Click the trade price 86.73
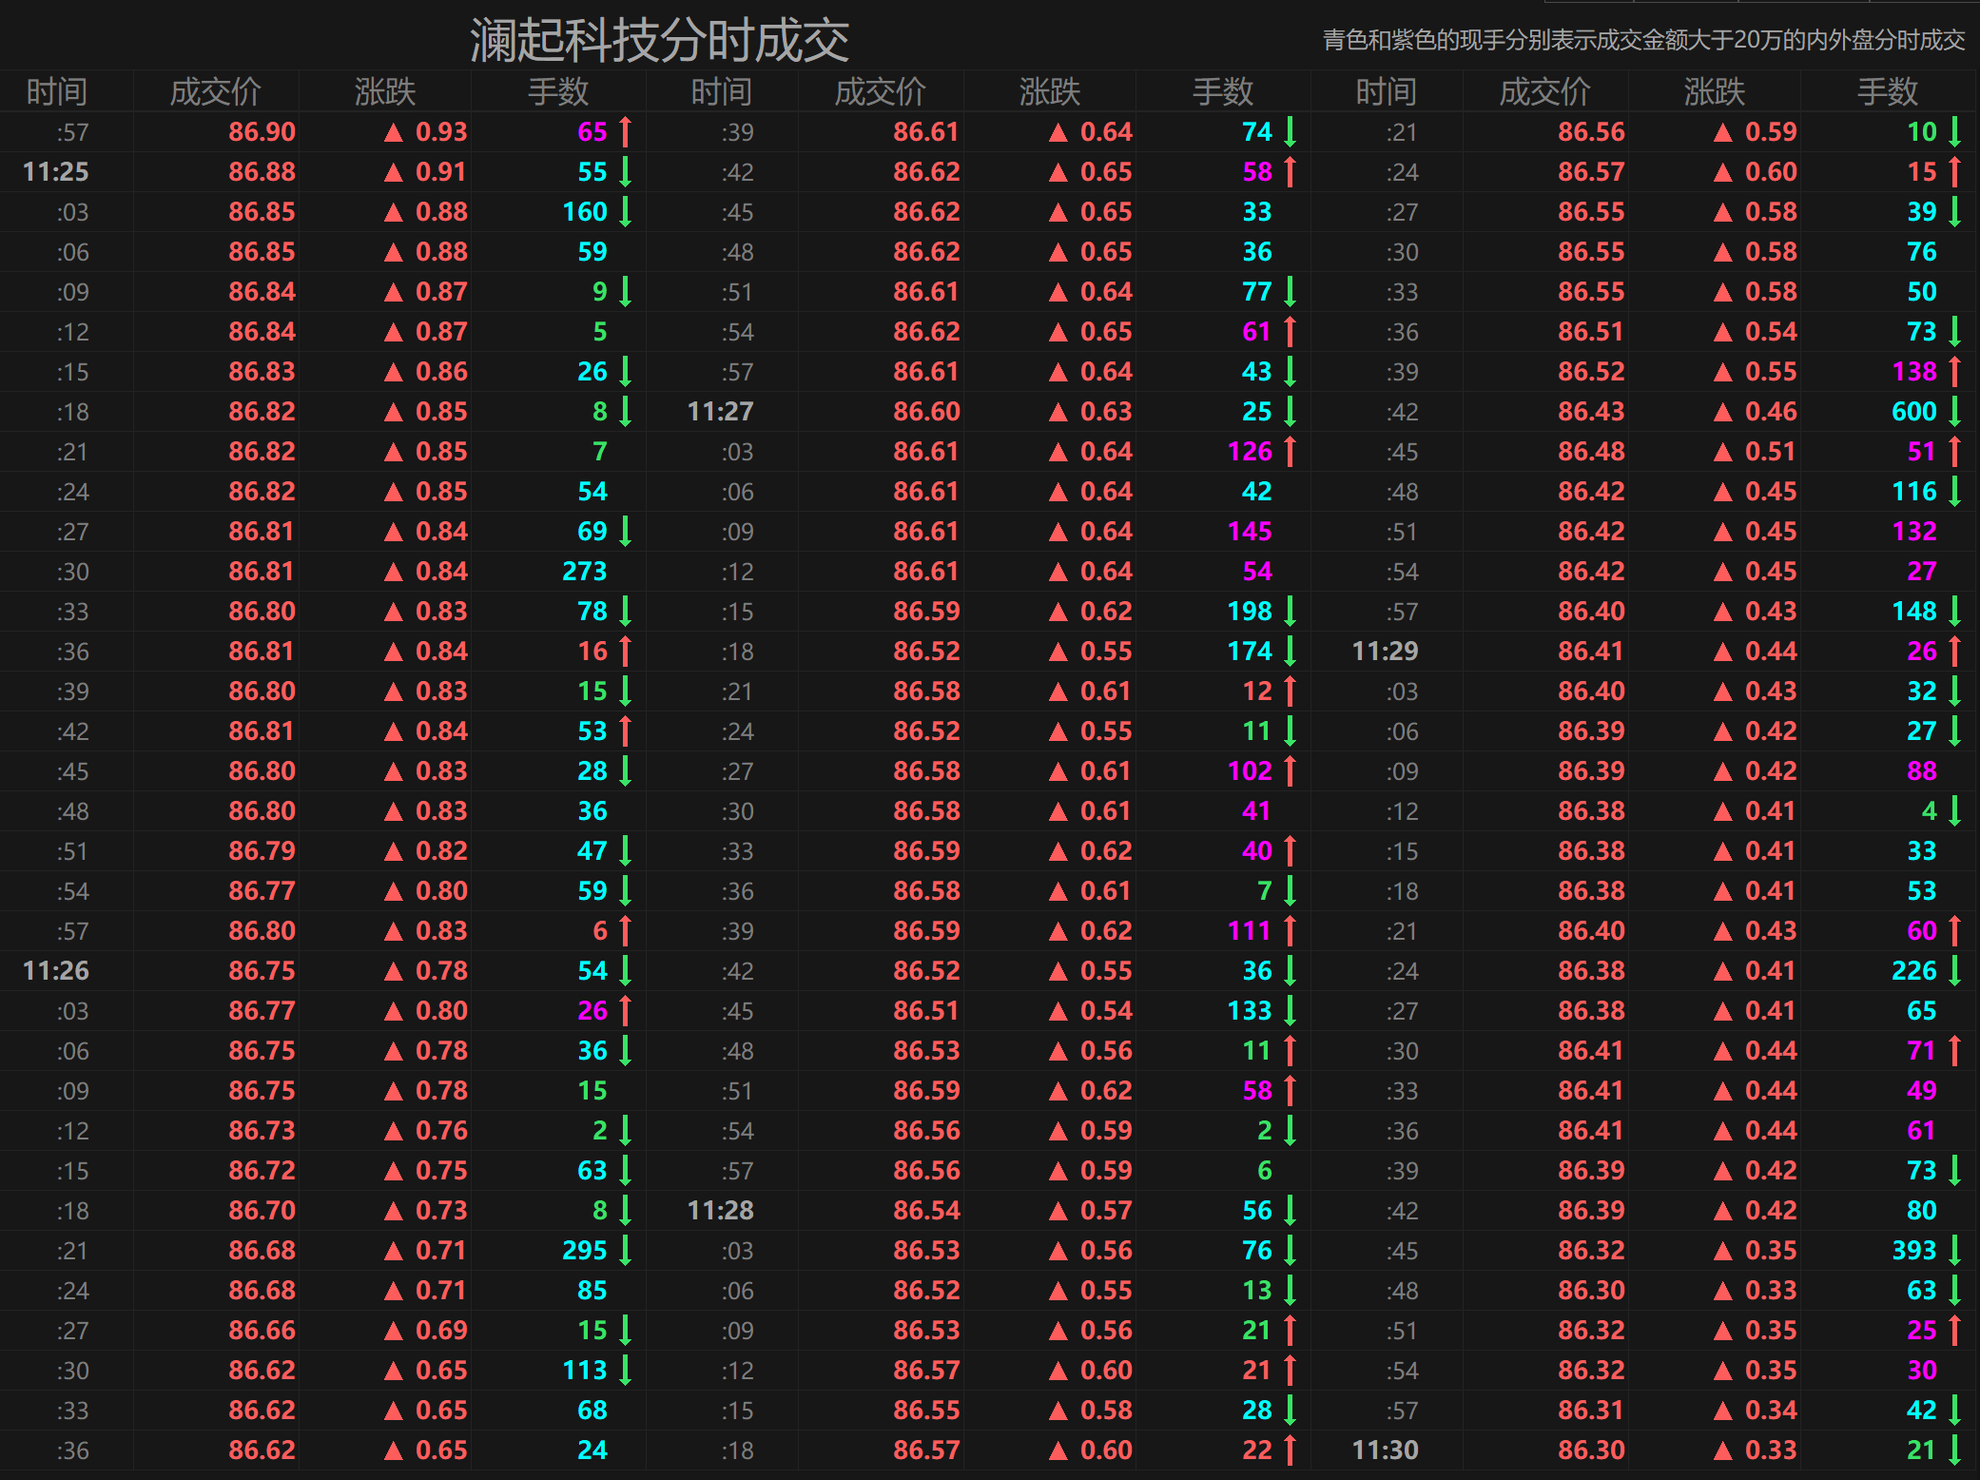 tap(262, 1131)
